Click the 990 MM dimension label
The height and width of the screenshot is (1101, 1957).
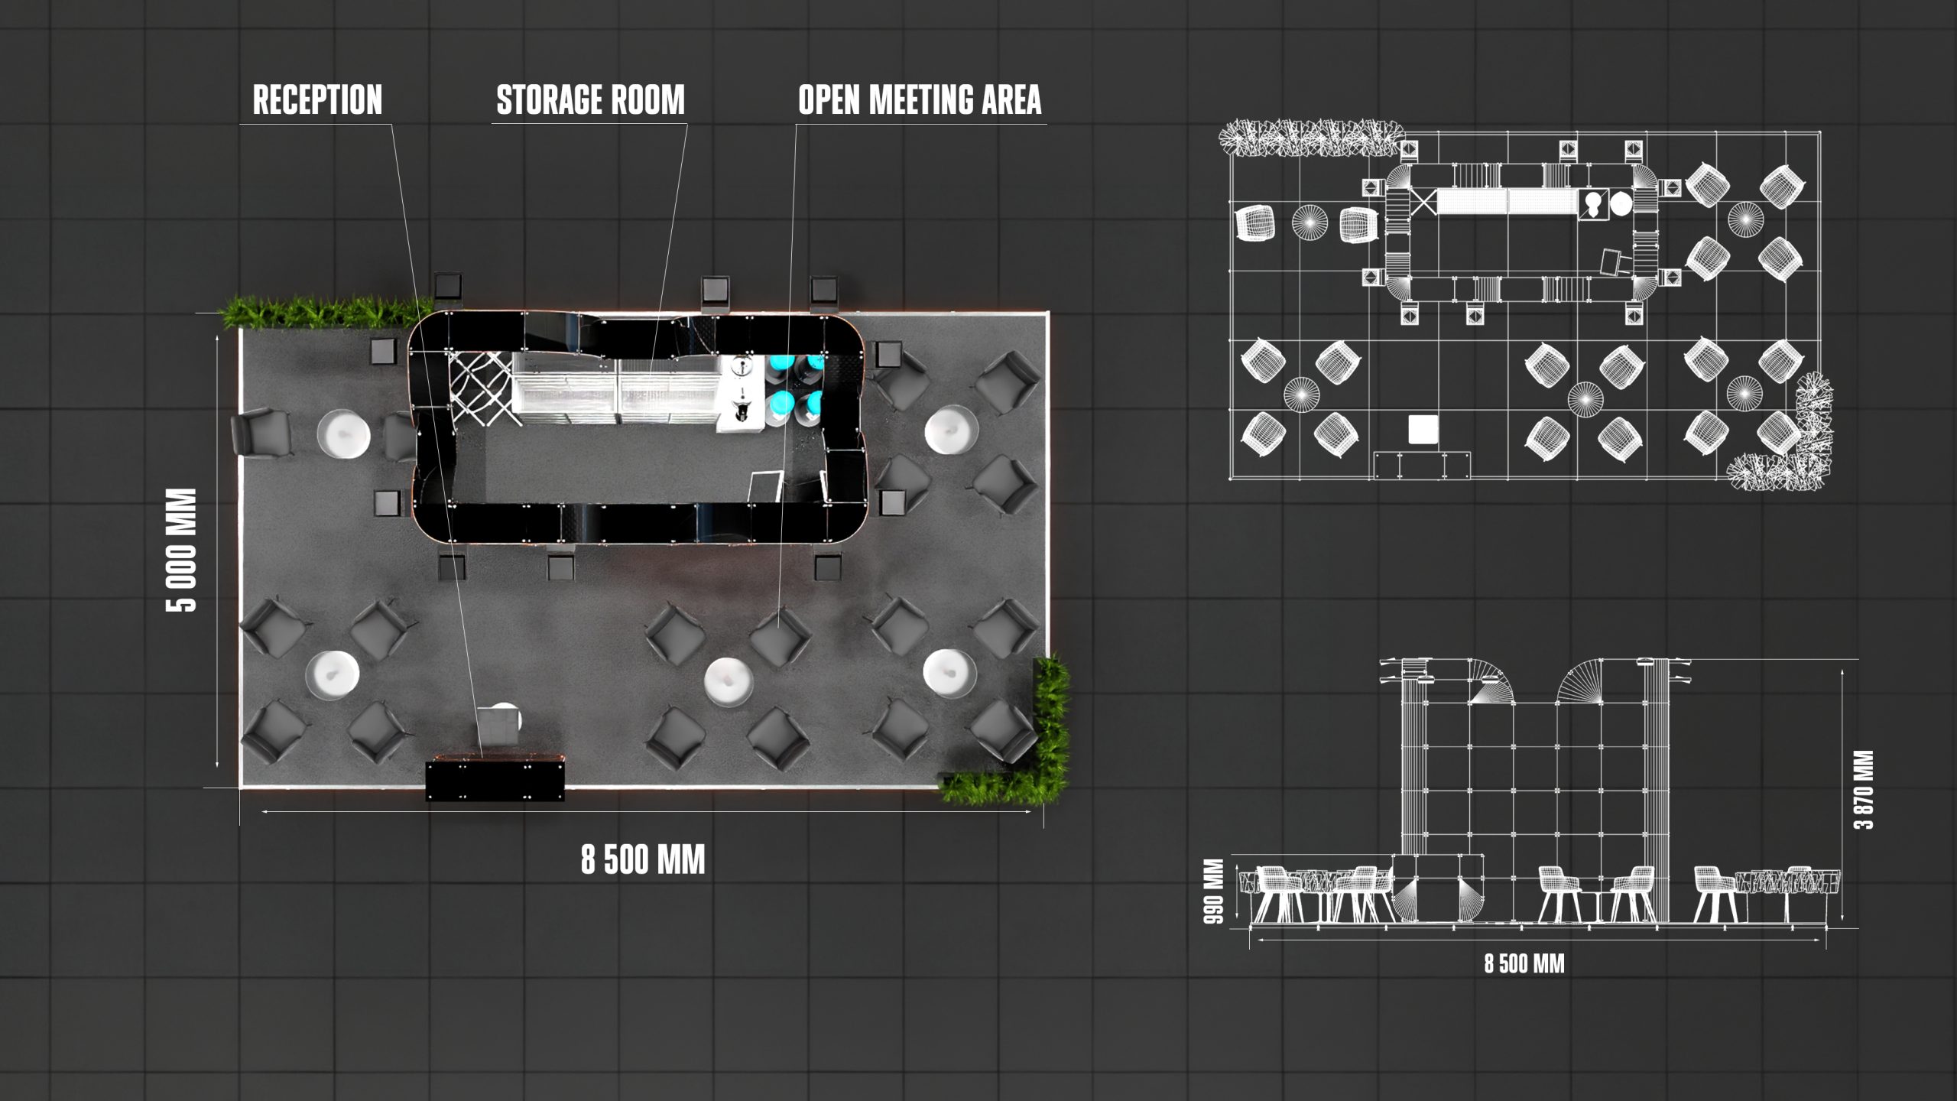[x=1214, y=892]
